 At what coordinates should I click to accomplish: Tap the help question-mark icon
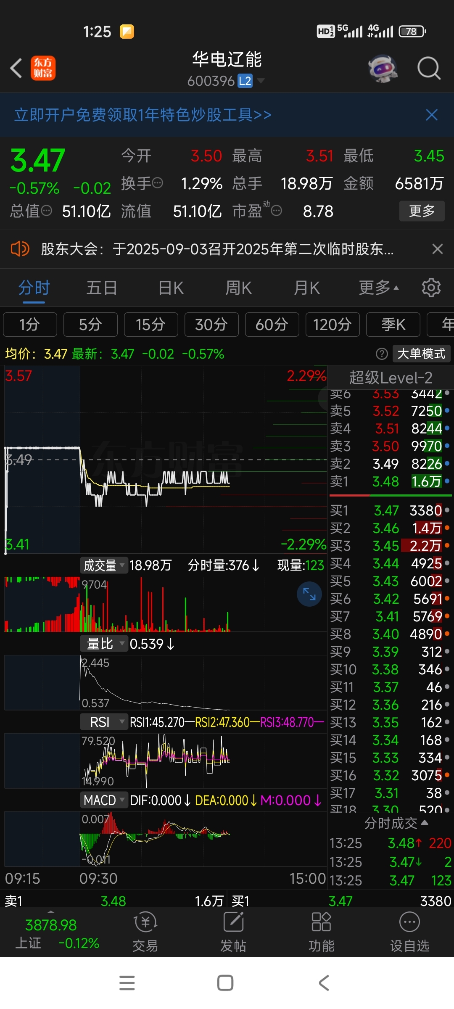382,354
